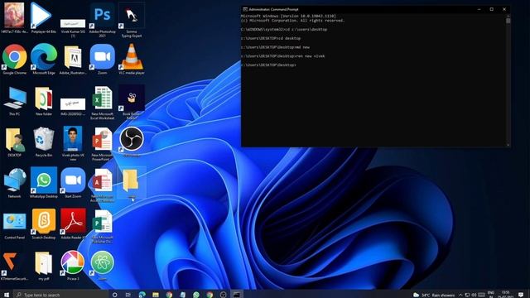The height and width of the screenshot is (298, 530).
Task: Open the Adobe Reader XI shortcut
Action: [x=73, y=223]
